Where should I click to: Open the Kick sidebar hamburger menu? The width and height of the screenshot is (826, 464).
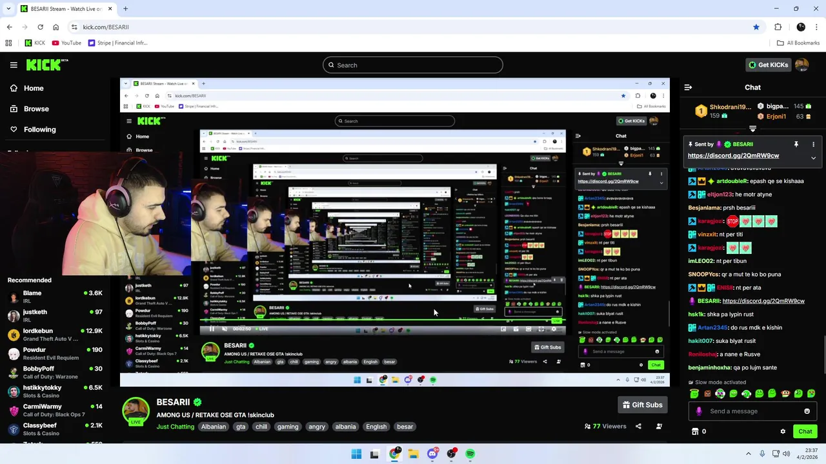(14, 65)
